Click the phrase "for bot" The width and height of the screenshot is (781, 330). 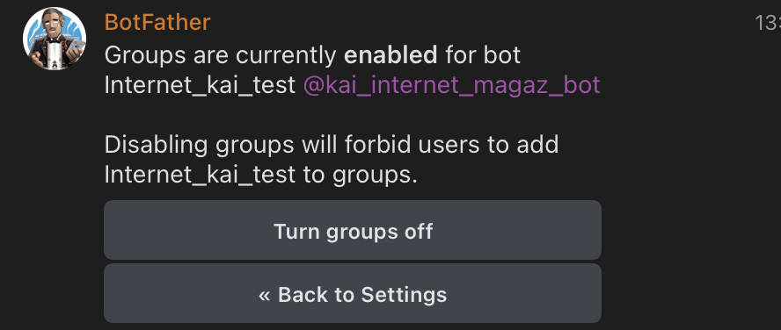(x=483, y=55)
